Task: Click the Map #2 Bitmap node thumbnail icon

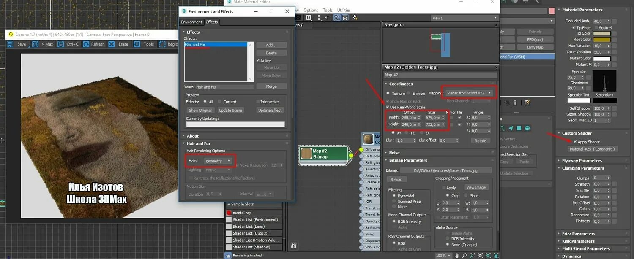Action: (306, 154)
